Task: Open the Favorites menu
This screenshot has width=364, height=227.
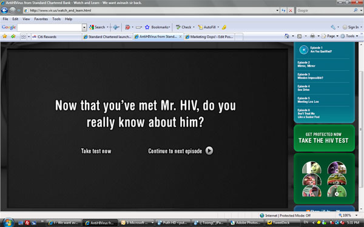Action: click(41, 19)
